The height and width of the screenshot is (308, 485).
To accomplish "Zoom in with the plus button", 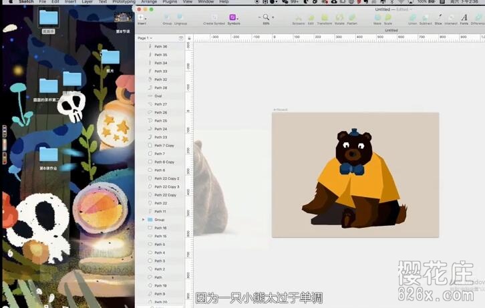I will coord(273,17).
